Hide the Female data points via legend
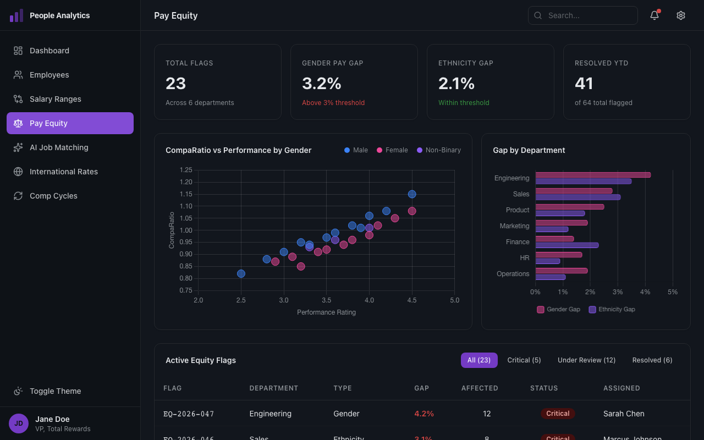Viewport: 704px width, 440px height. [x=392, y=150]
